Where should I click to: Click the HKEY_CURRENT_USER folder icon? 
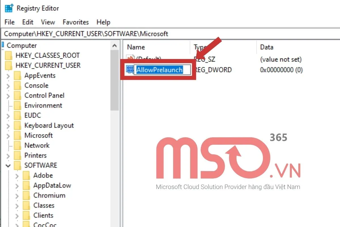[9, 65]
